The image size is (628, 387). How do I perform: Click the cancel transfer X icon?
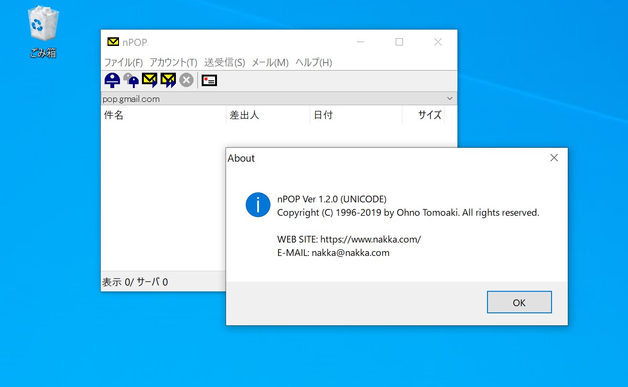(186, 80)
